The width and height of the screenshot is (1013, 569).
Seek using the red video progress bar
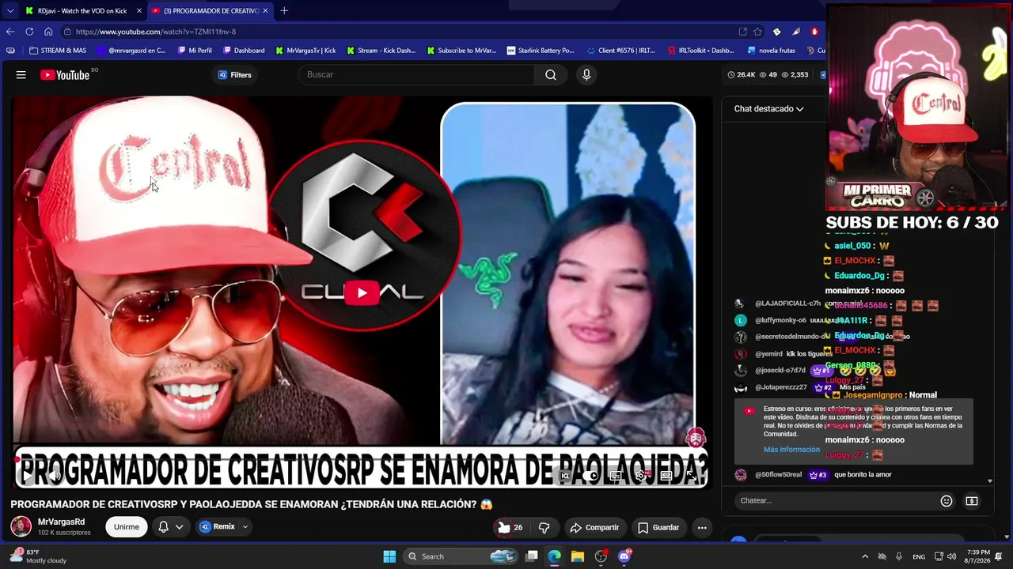point(361,459)
